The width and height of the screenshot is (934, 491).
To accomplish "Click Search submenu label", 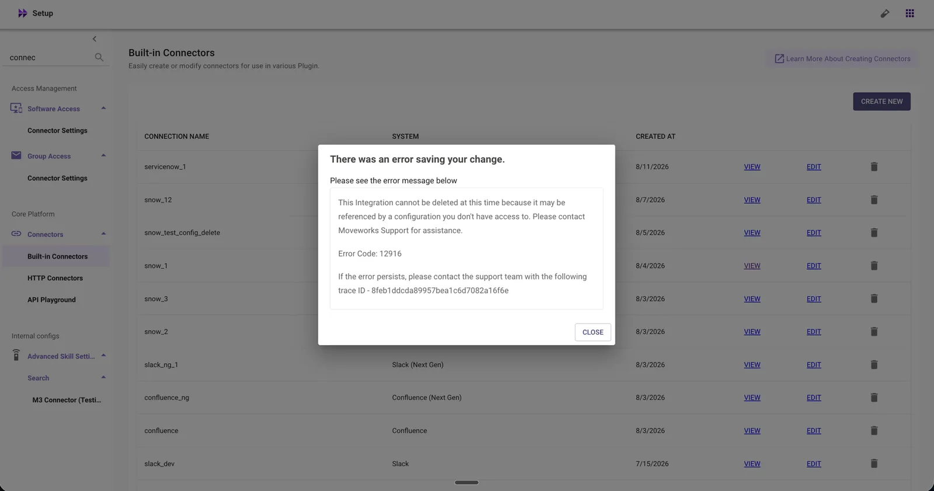I will click(38, 378).
